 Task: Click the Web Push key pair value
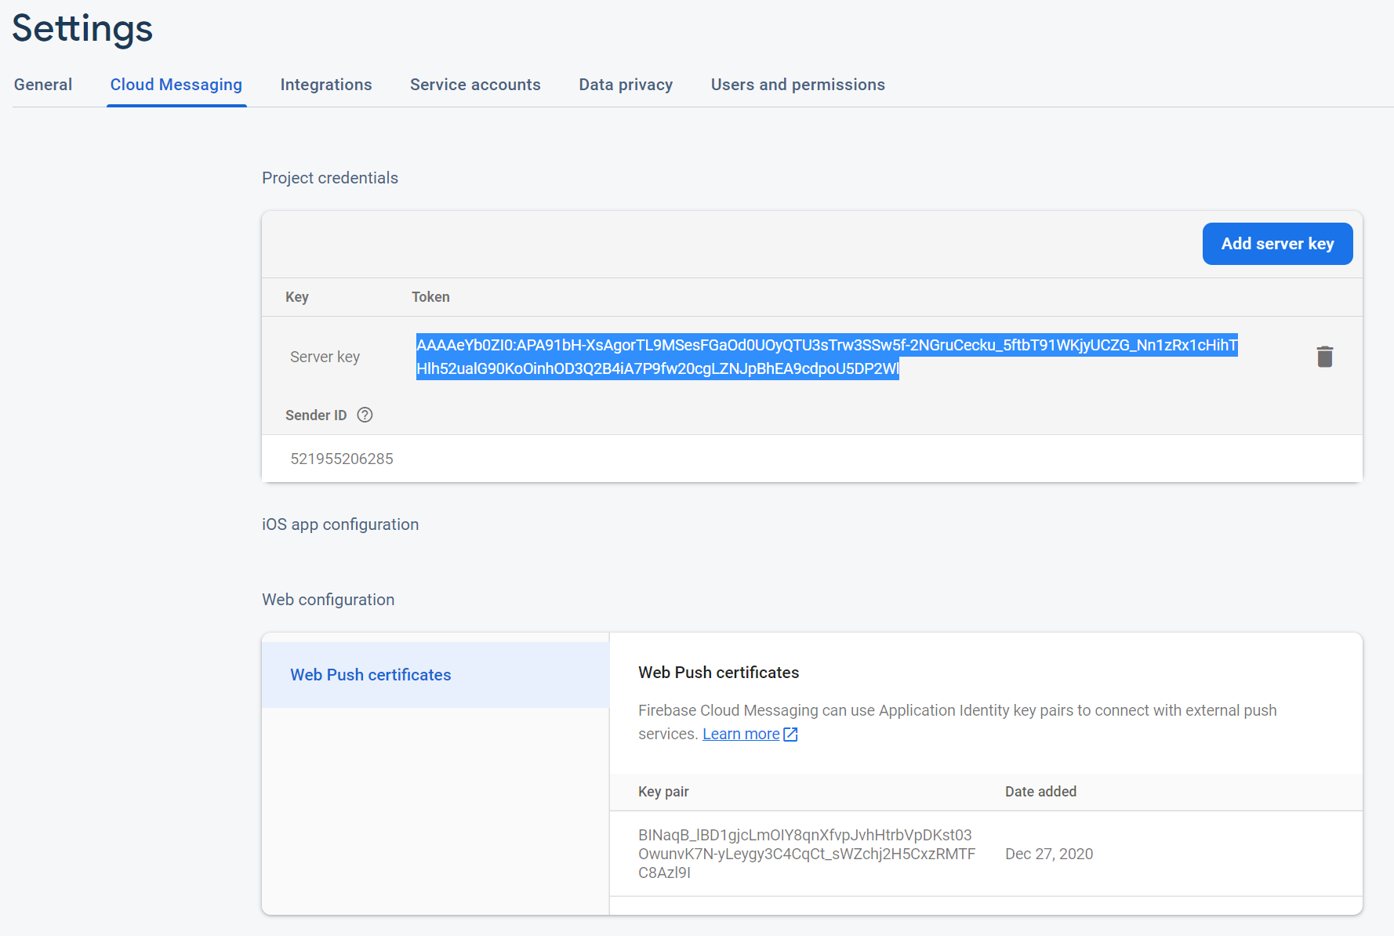(x=806, y=854)
